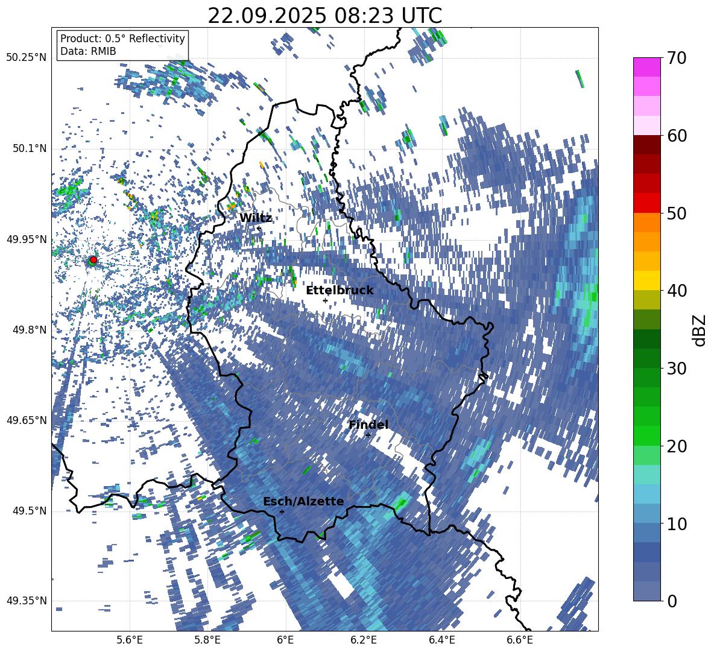Click the 49.95°N latitude label
This screenshot has height=652, width=714.
coord(27,239)
